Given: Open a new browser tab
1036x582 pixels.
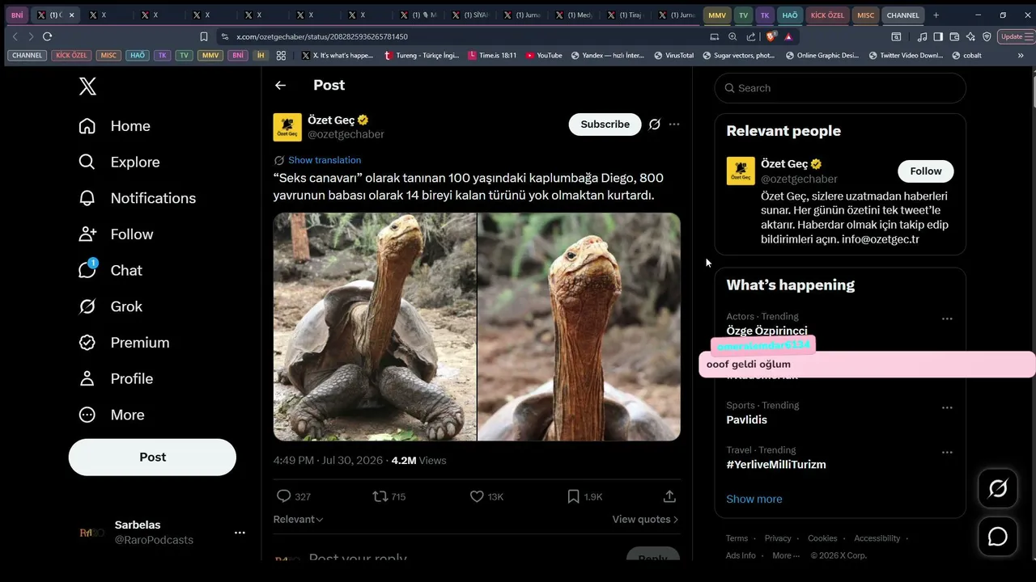Looking at the screenshot, I should [x=936, y=15].
